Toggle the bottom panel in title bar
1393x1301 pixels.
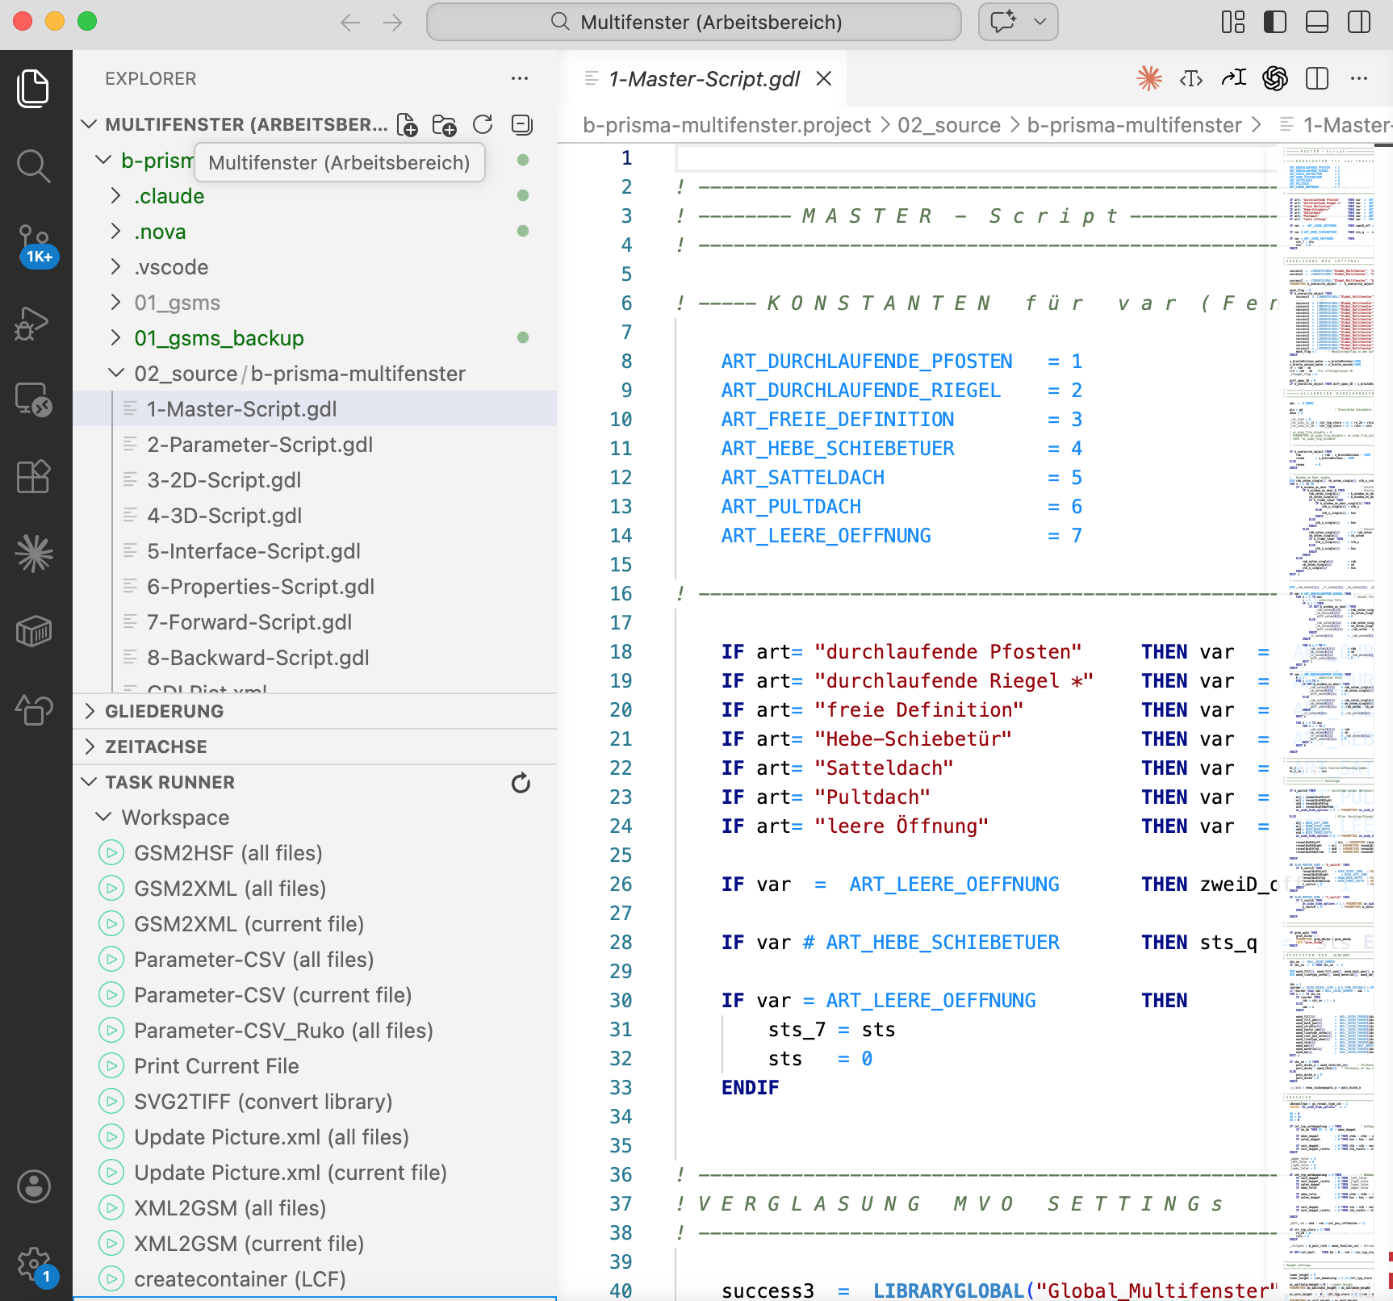pos(1317,22)
